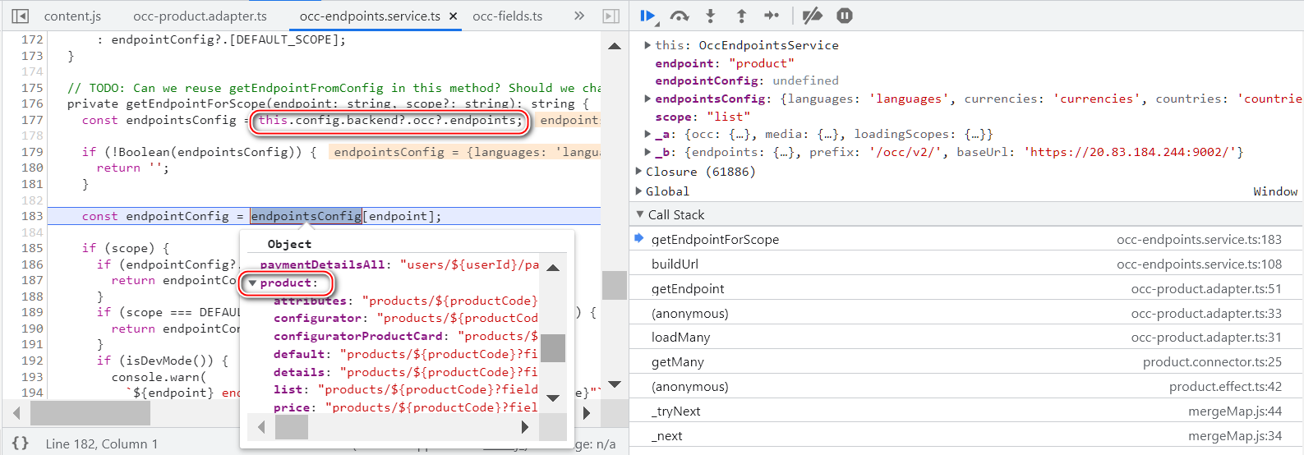
Task: Toggle deactivate breakpoints
Action: (x=812, y=16)
